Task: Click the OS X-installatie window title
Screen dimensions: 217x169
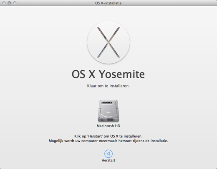Action: pyautogui.click(x=108, y=3)
